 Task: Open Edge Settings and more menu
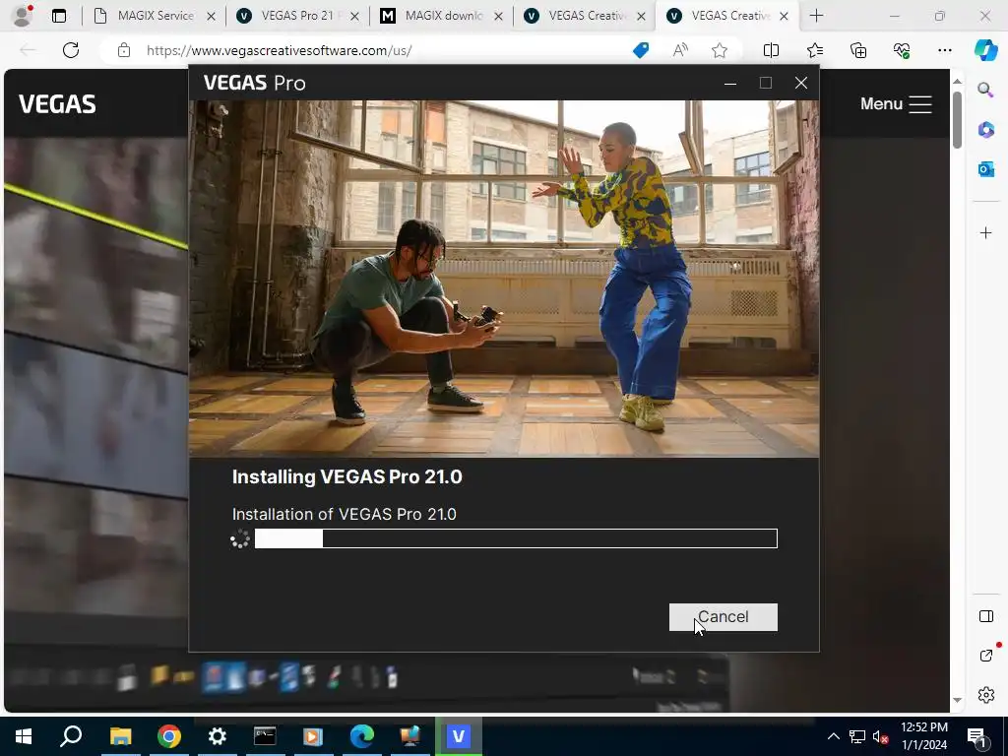[944, 50]
